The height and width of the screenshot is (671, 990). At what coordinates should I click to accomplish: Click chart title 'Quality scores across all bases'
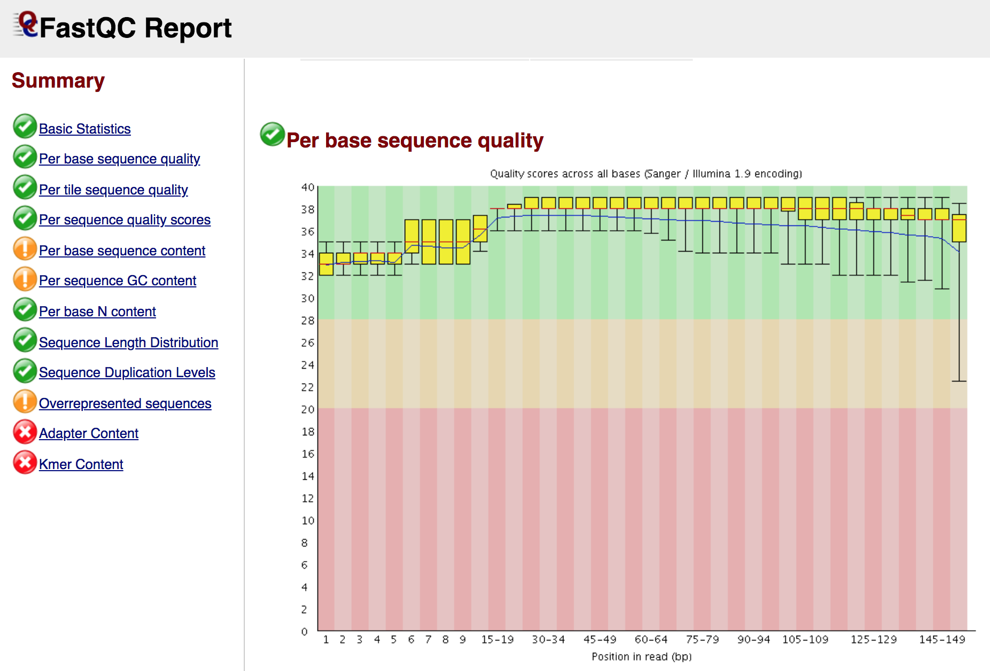646,174
